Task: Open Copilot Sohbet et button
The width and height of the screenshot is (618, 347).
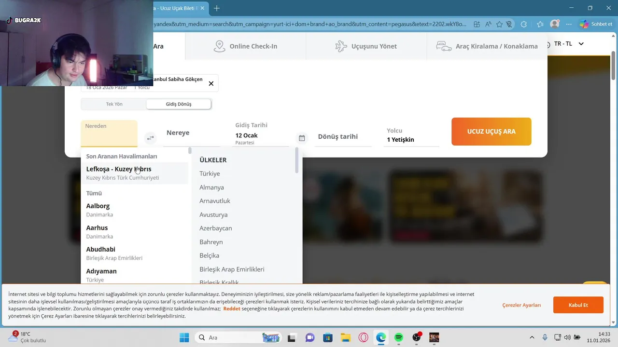Action: [x=596, y=24]
